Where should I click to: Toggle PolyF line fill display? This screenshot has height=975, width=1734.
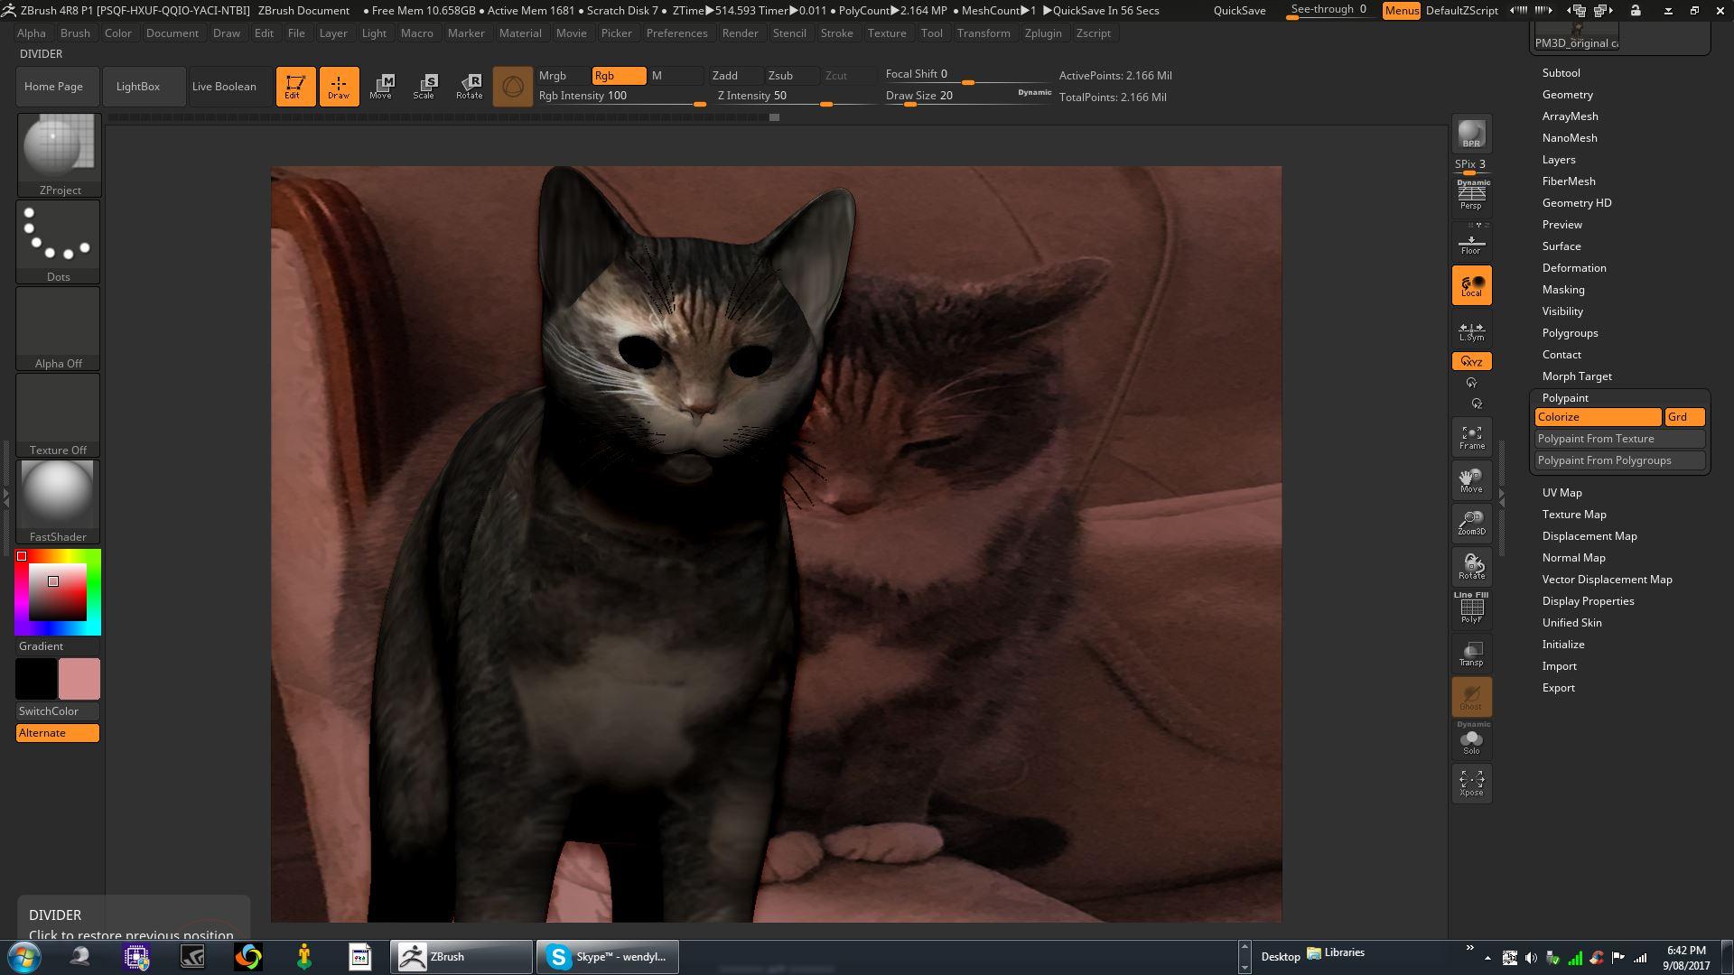(x=1471, y=608)
